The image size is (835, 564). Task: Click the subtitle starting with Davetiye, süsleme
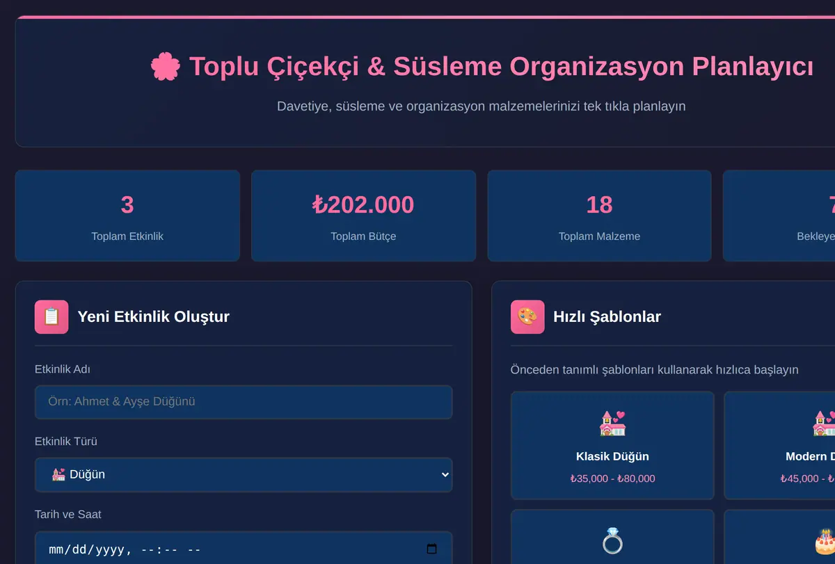[x=482, y=106]
